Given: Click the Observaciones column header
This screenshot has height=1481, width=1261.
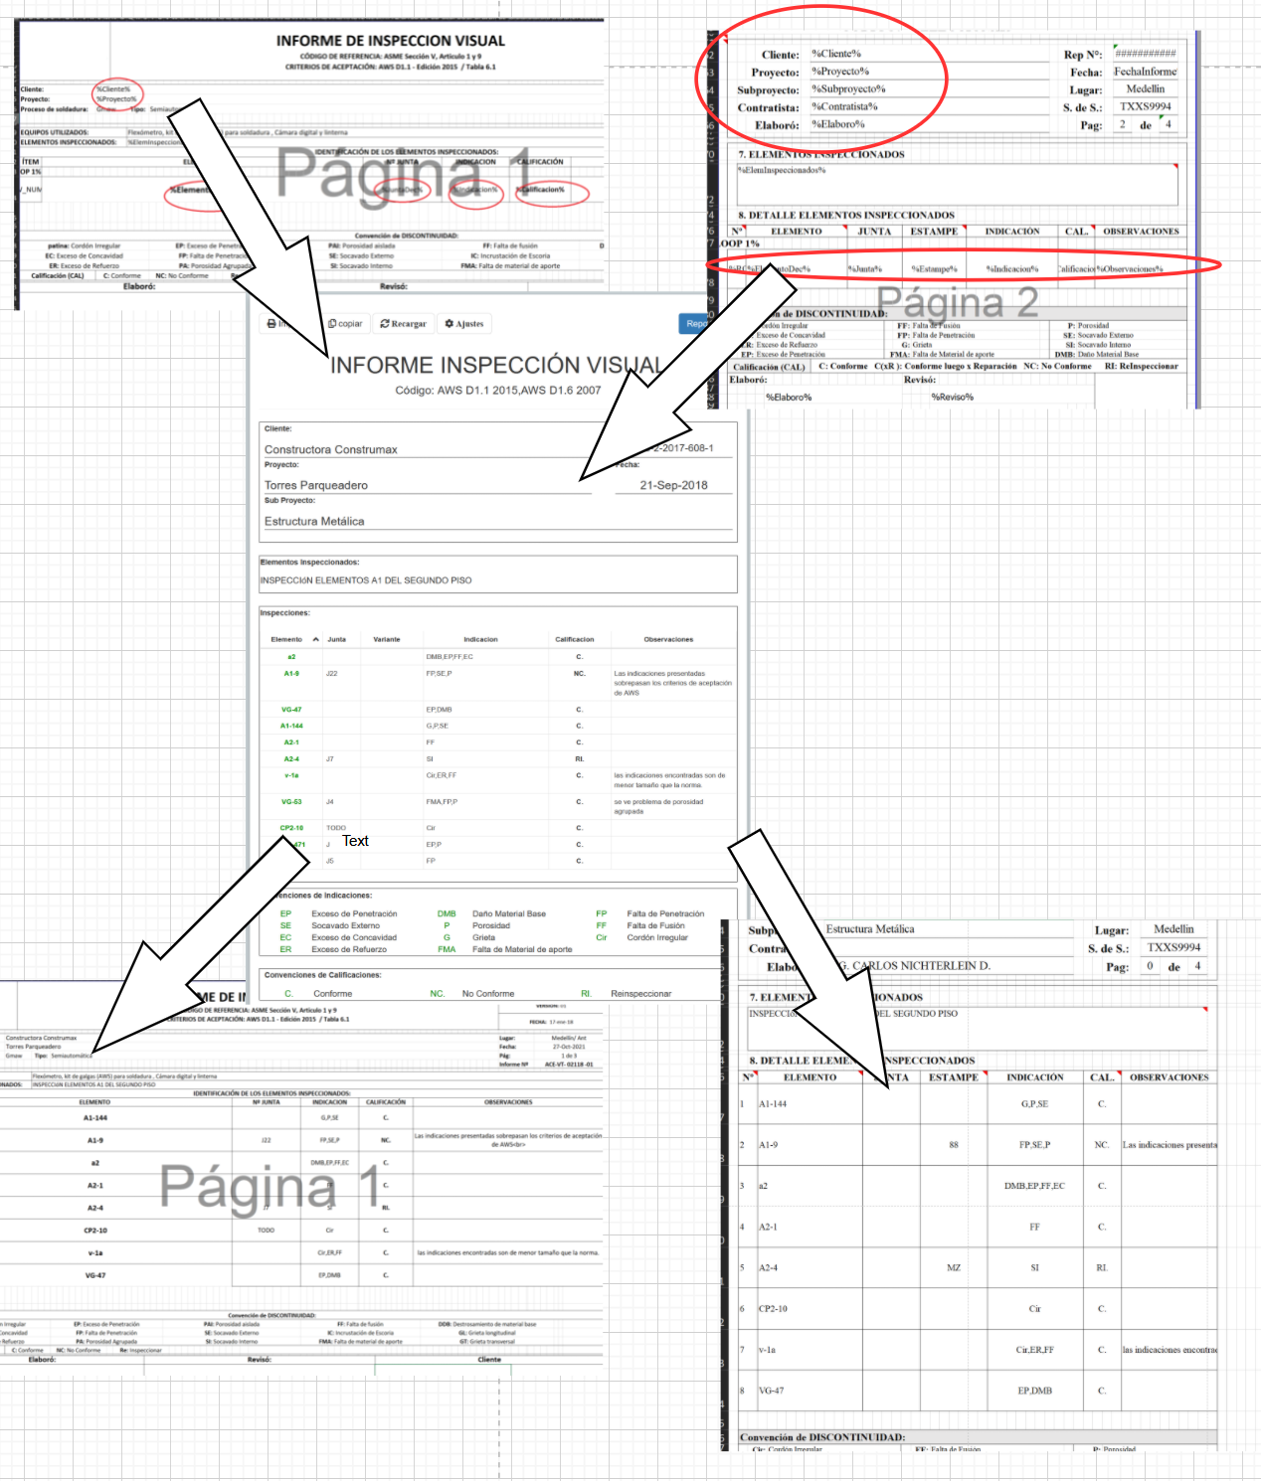Looking at the screenshot, I should (x=668, y=639).
